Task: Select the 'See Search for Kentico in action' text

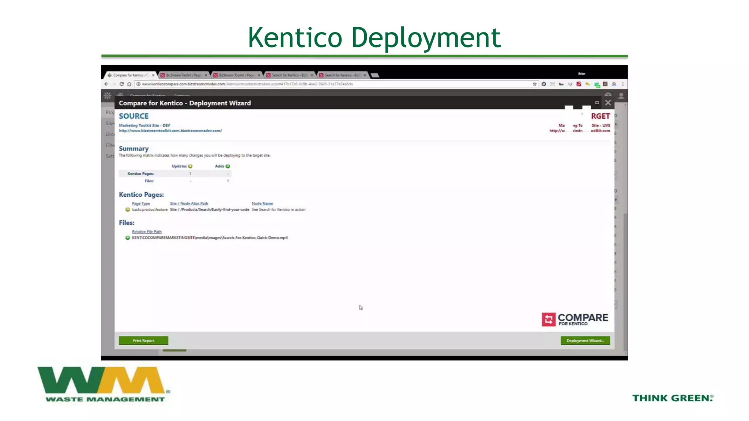Action: click(278, 210)
